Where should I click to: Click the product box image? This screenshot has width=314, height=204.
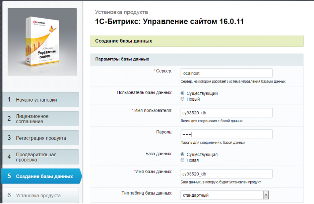pyautogui.click(x=42, y=42)
